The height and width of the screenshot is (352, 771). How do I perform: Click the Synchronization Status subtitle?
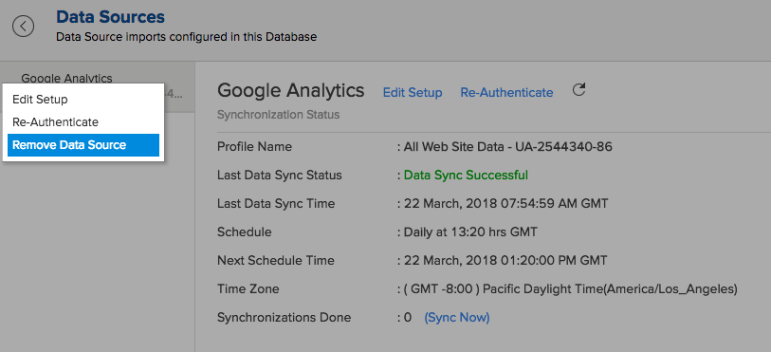(x=278, y=115)
